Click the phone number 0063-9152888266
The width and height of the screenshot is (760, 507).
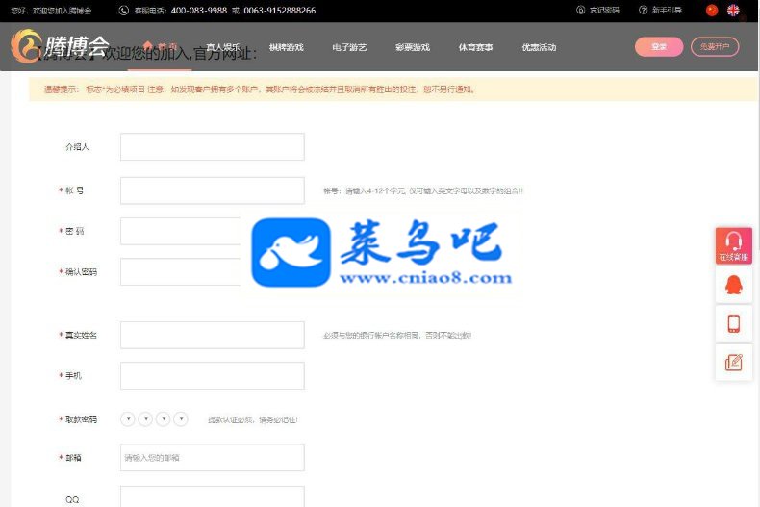coord(280,11)
